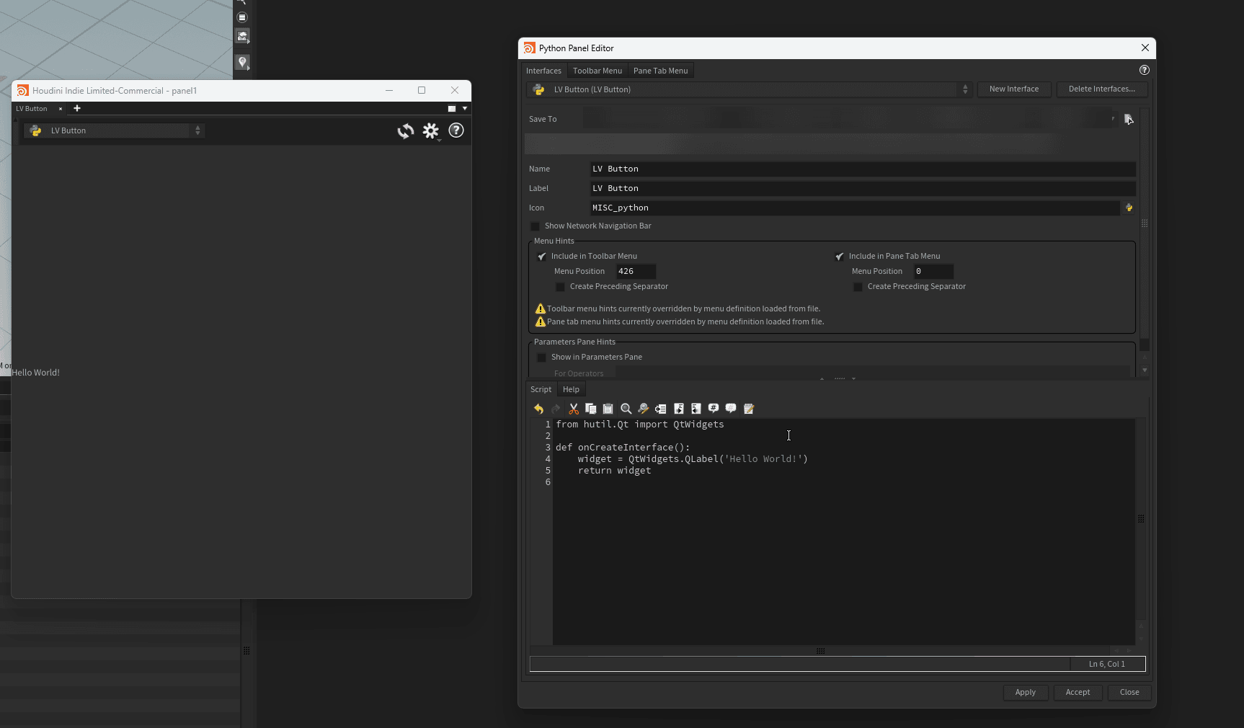Click the help question mark in panel1
Viewport: 1244px width, 728px height.
click(456, 130)
